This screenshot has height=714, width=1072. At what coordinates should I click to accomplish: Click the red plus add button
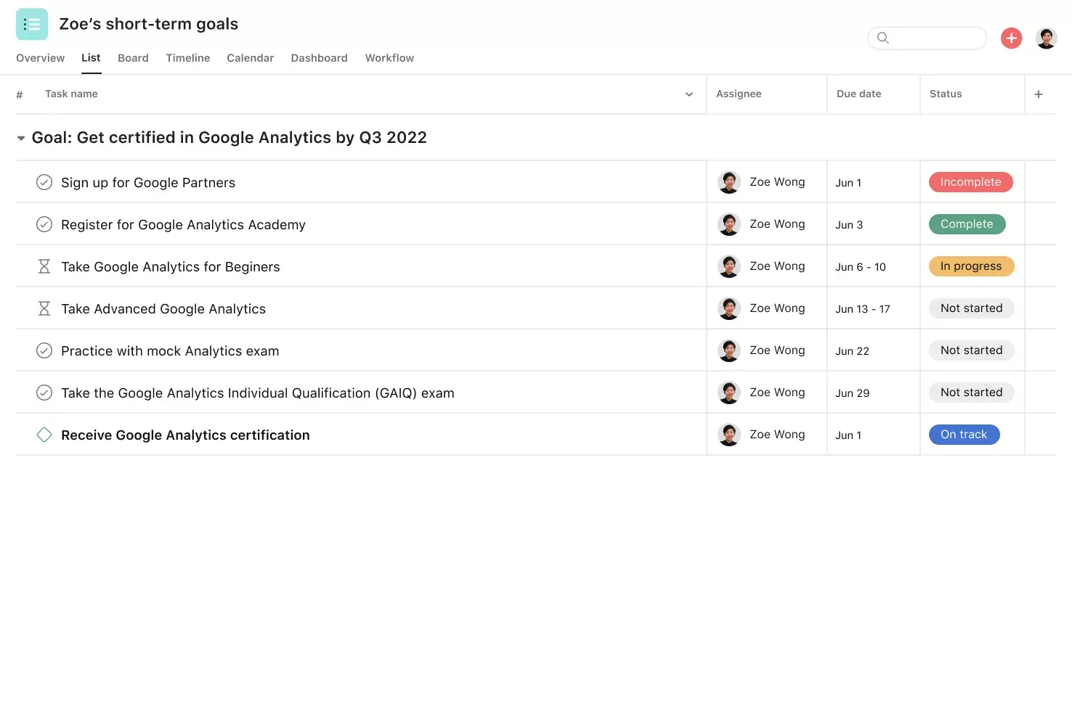tap(1011, 38)
